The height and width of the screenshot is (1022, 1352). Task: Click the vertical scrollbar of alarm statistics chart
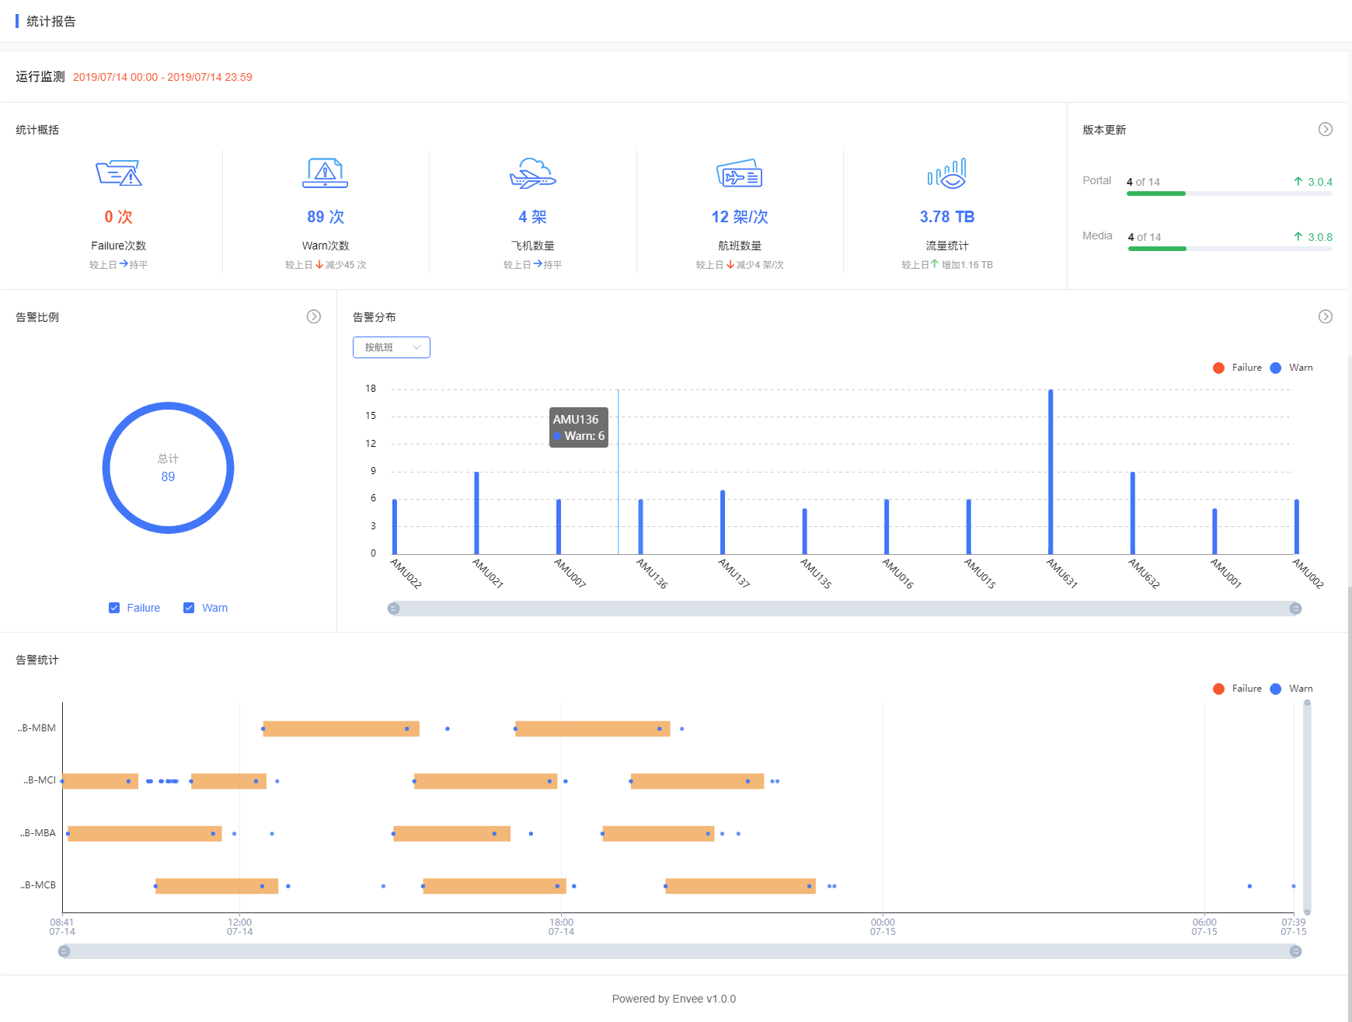pos(1307,807)
